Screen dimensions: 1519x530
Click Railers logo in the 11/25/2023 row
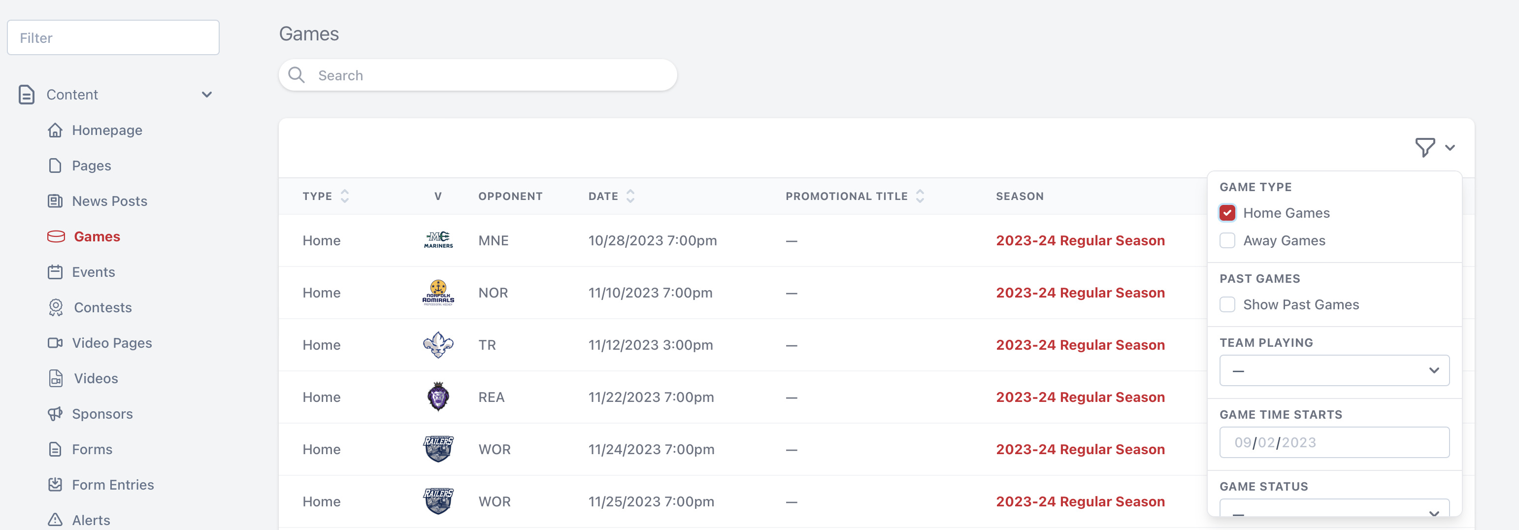438,501
